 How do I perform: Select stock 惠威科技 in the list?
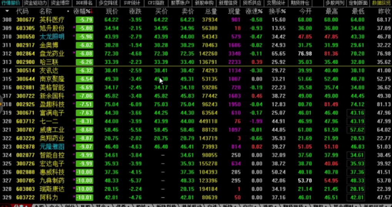tap(52, 172)
